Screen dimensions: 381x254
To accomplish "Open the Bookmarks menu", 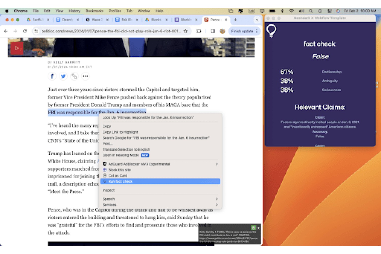I will coord(94,11).
